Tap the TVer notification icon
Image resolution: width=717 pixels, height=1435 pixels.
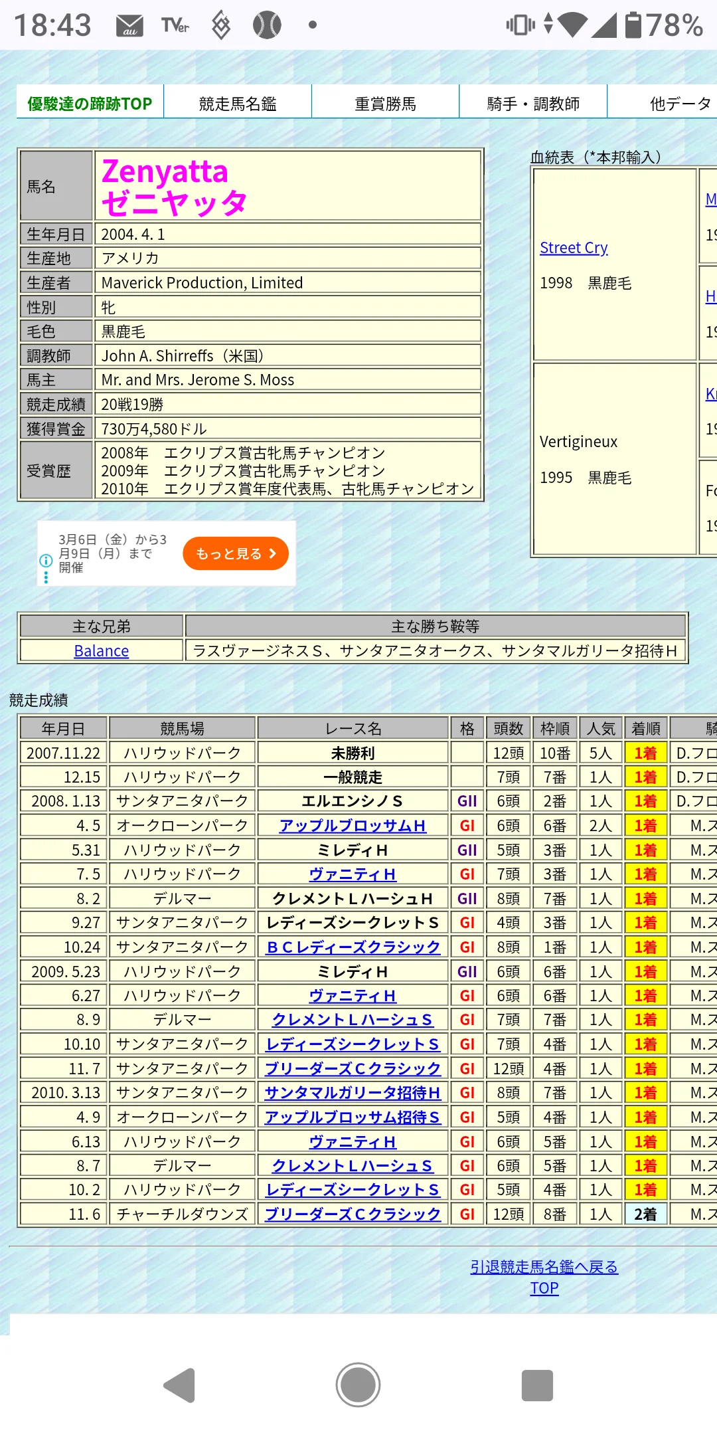[x=175, y=26]
